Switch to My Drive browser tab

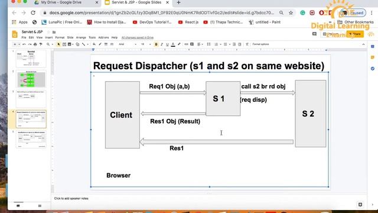(x=66, y=2)
